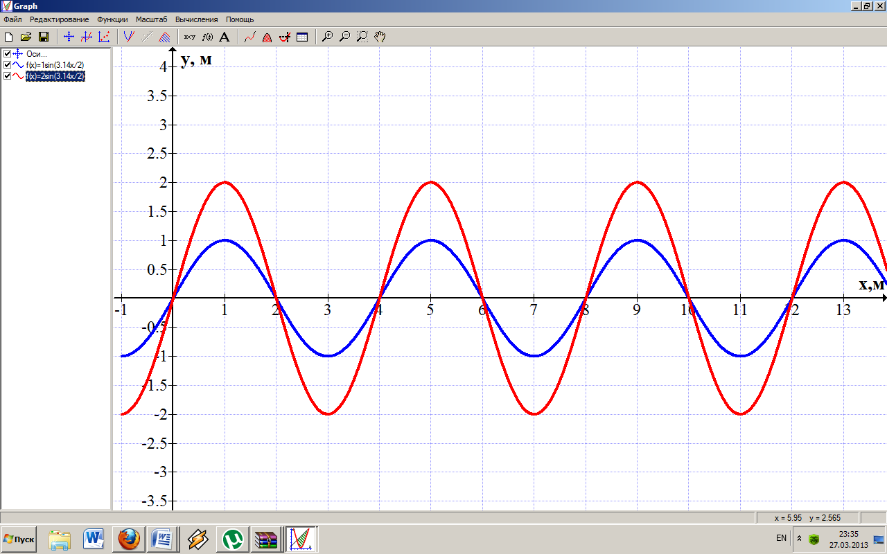Expand hidden system tray icons arrow
This screenshot has width=887, height=554.
click(799, 538)
